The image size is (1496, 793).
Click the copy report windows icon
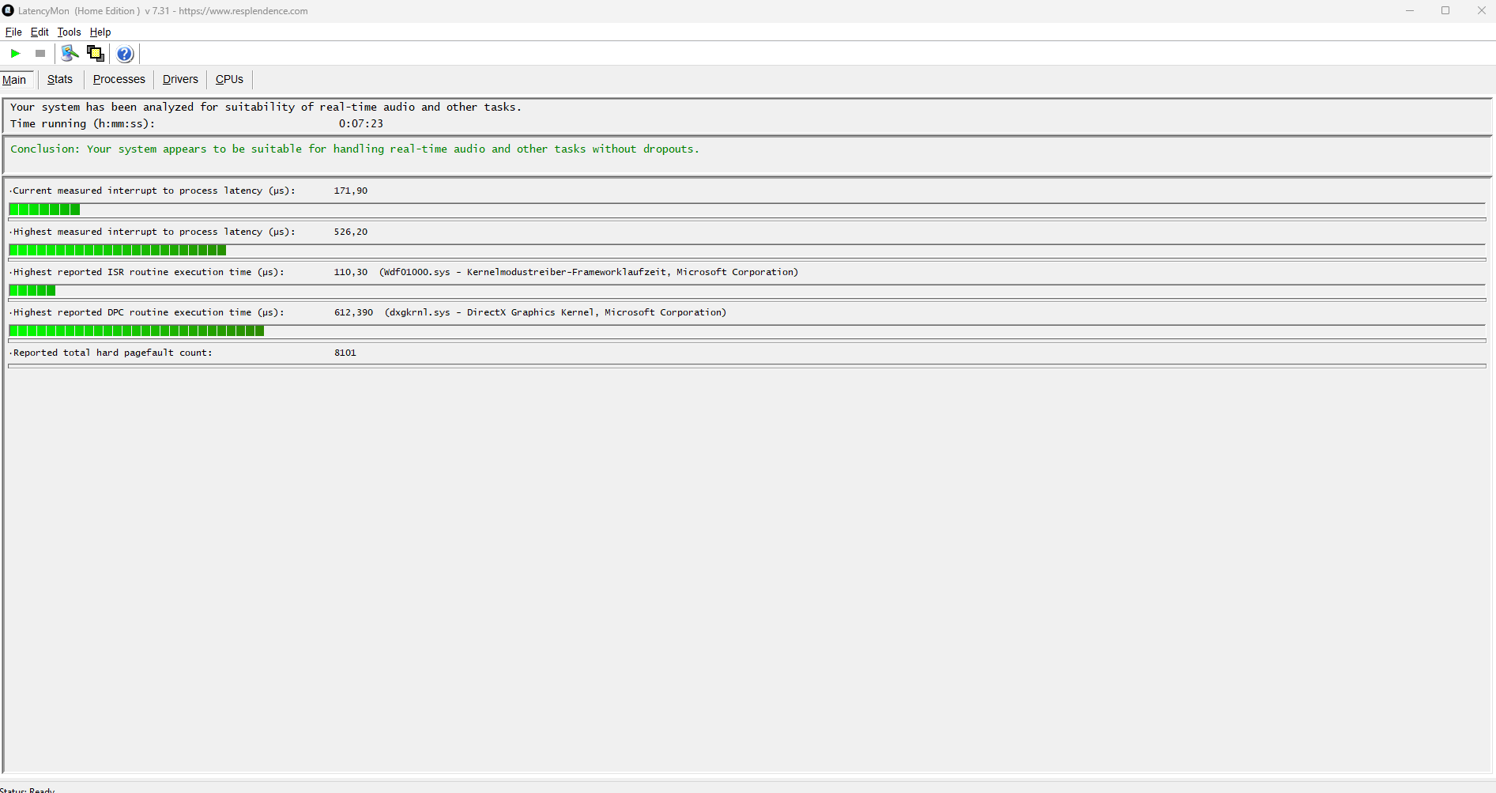point(96,54)
